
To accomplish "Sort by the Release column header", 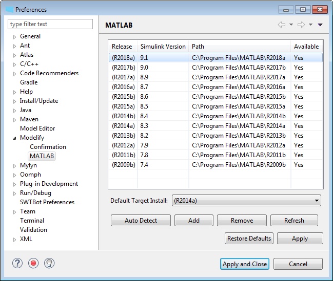I will coord(123,47).
